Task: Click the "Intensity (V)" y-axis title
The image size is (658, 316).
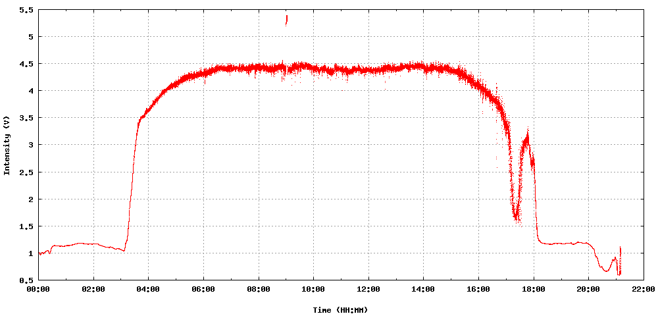Action: coord(7,145)
